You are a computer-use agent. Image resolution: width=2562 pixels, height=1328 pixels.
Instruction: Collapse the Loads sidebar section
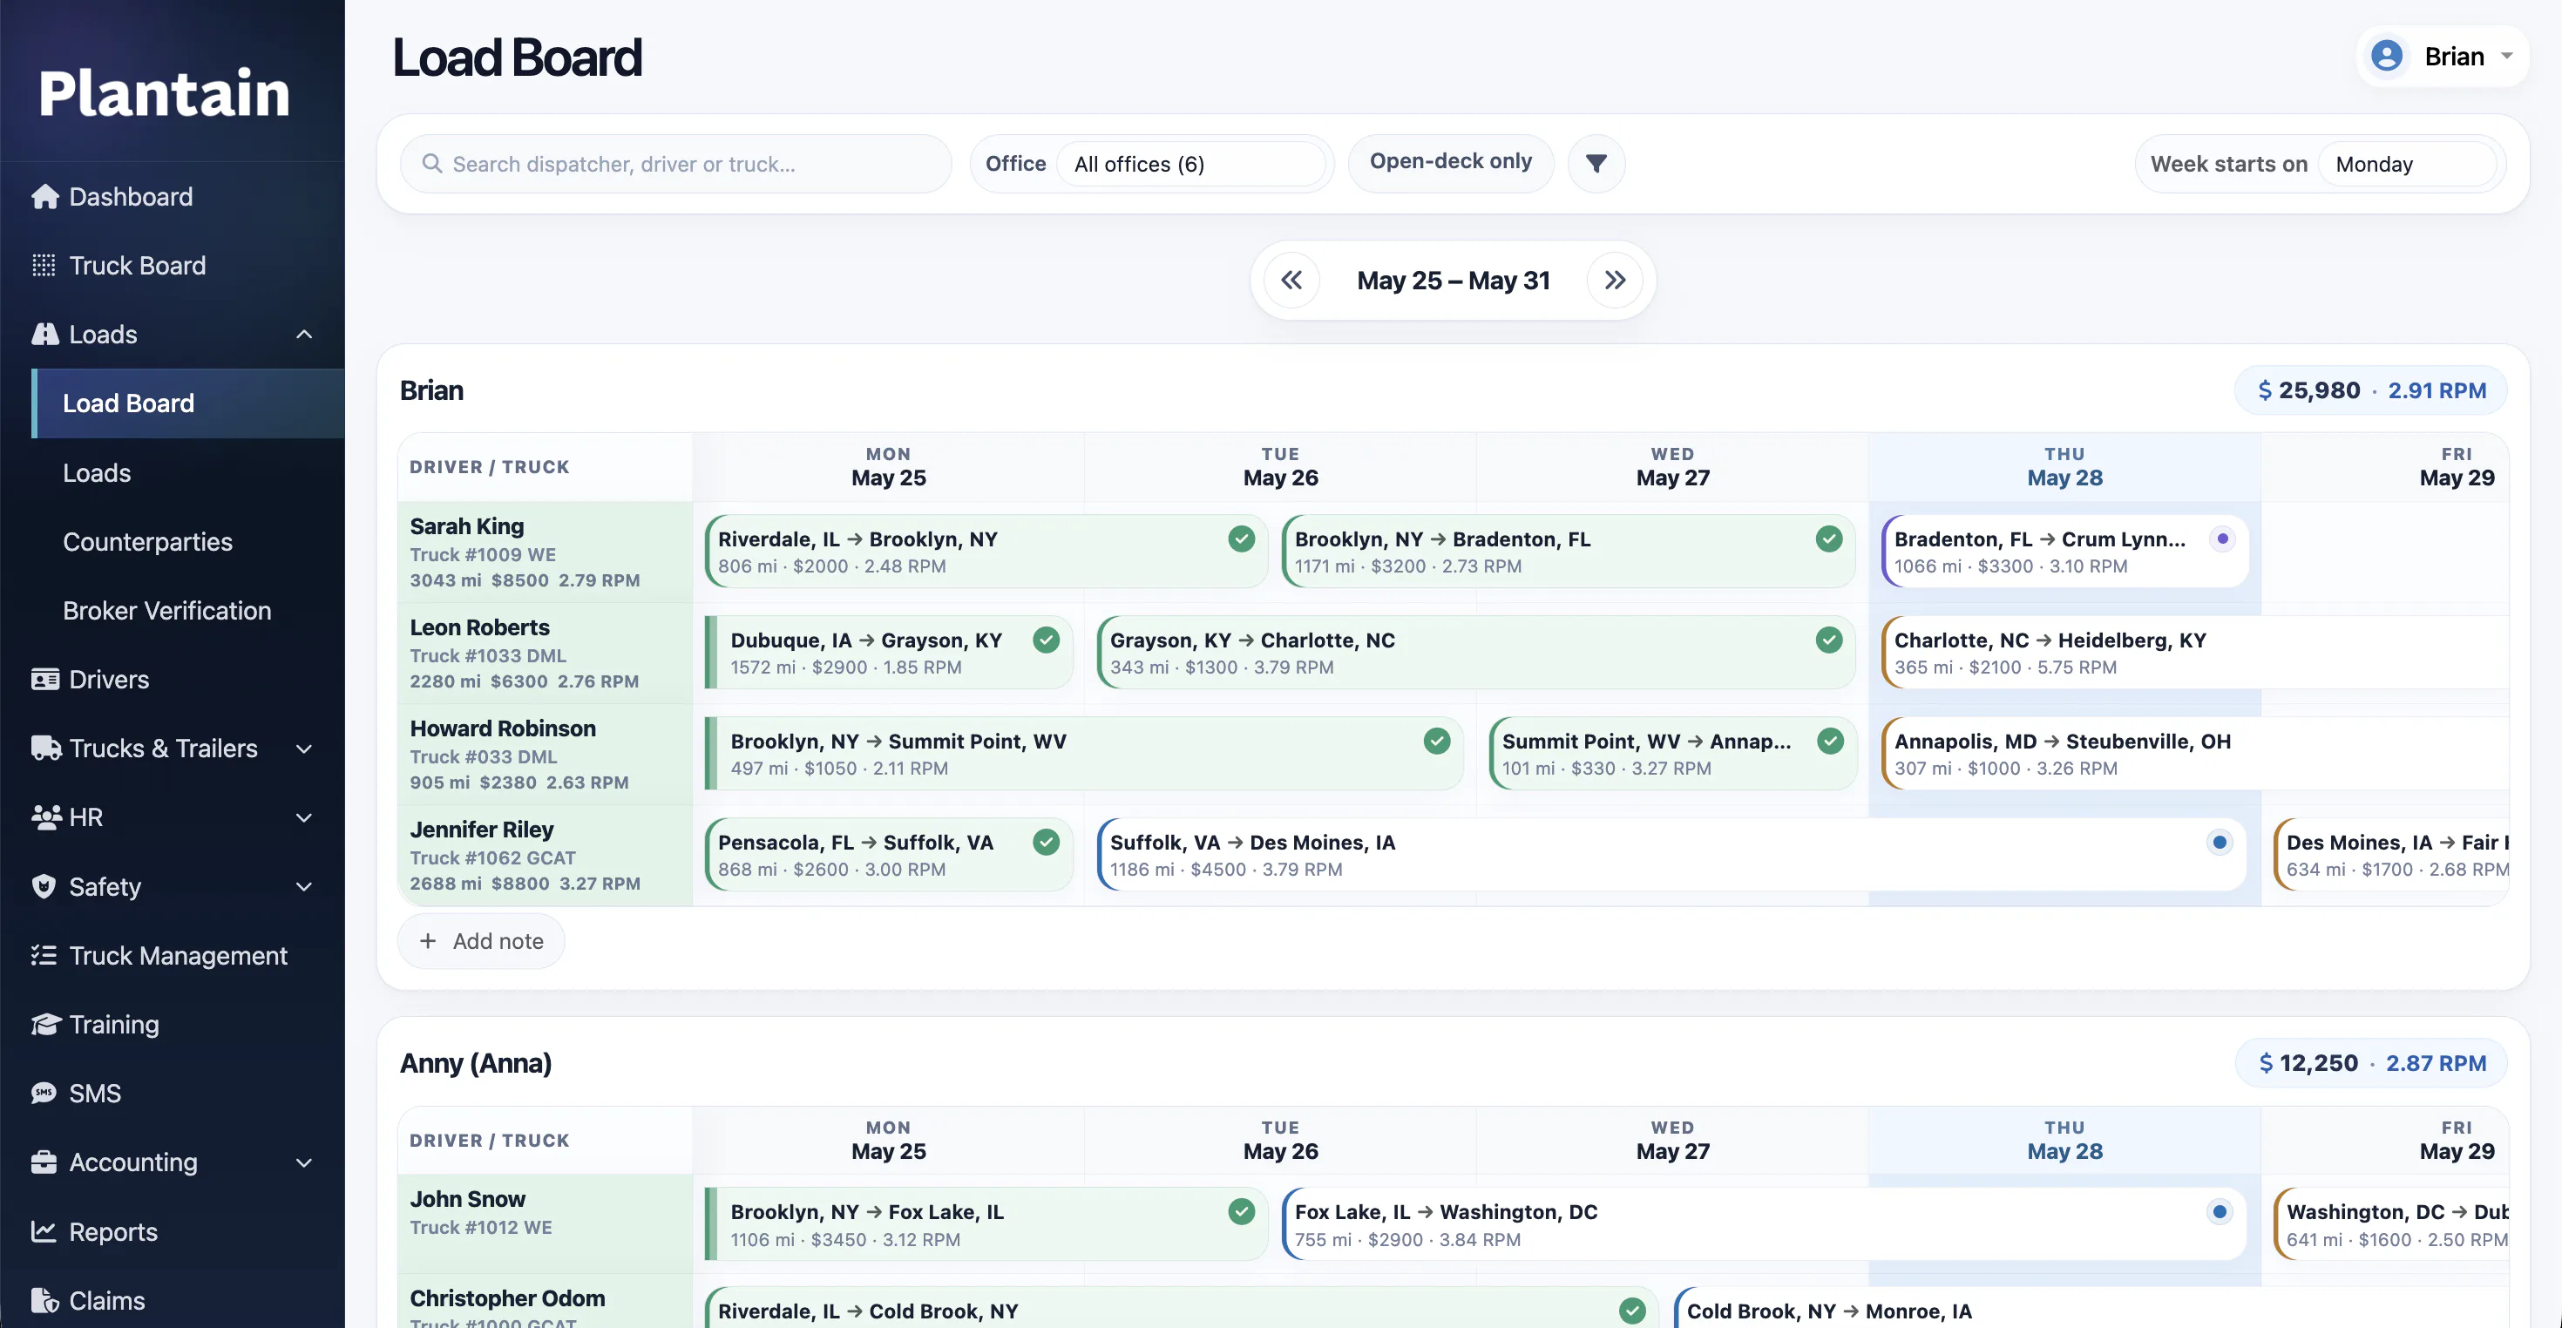(x=304, y=335)
